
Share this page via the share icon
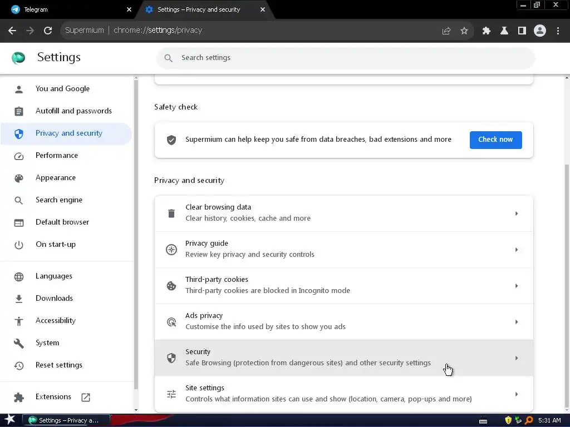pos(446,31)
